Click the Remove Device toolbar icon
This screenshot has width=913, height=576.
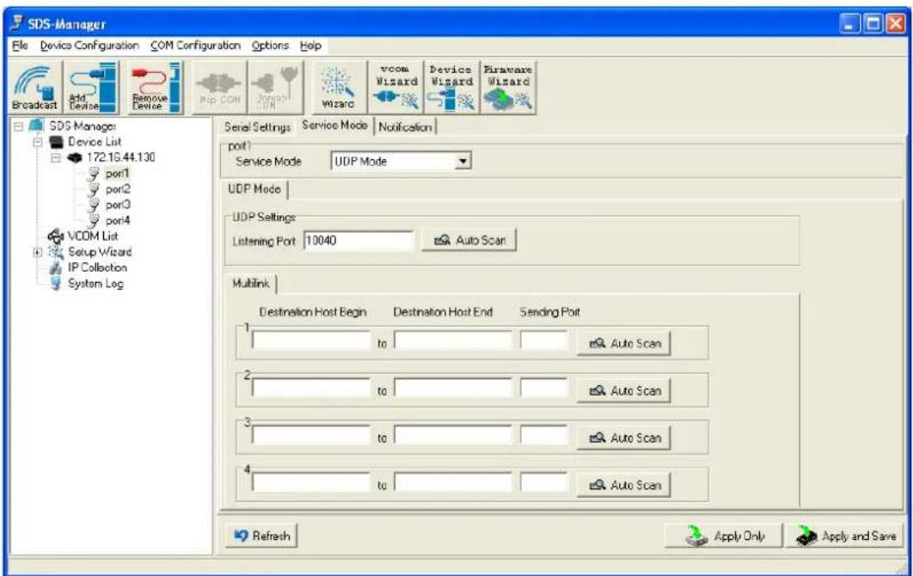(156, 88)
